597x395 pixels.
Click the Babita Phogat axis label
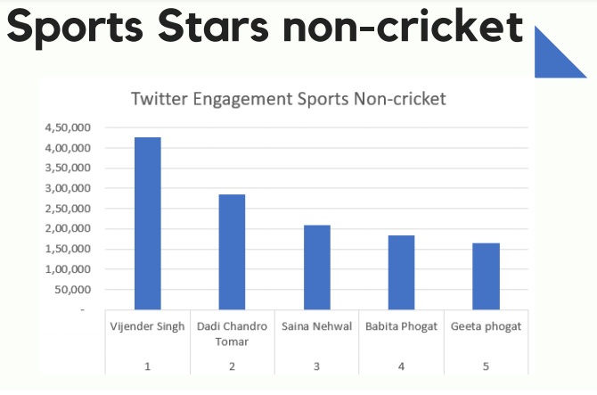coord(401,326)
